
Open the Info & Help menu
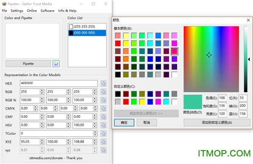[67, 11]
